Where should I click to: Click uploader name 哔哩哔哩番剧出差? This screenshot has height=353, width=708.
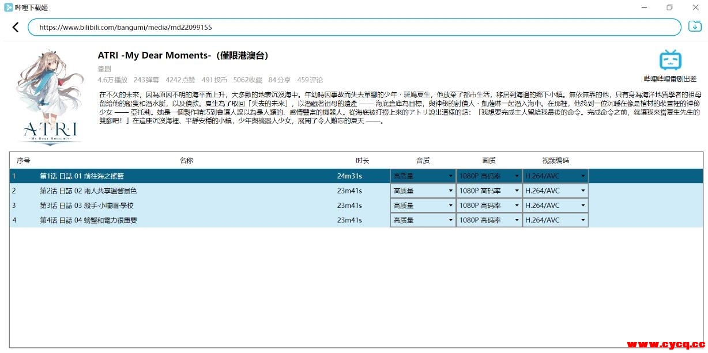point(670,79)
